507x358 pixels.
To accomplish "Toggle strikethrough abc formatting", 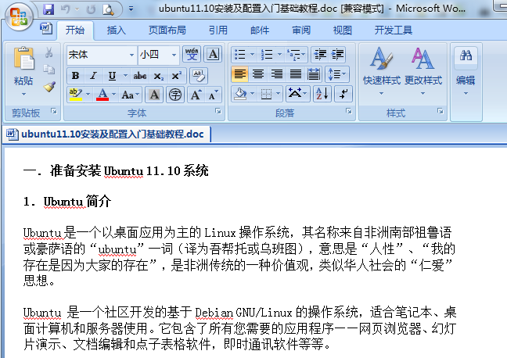I will (140, 76).
